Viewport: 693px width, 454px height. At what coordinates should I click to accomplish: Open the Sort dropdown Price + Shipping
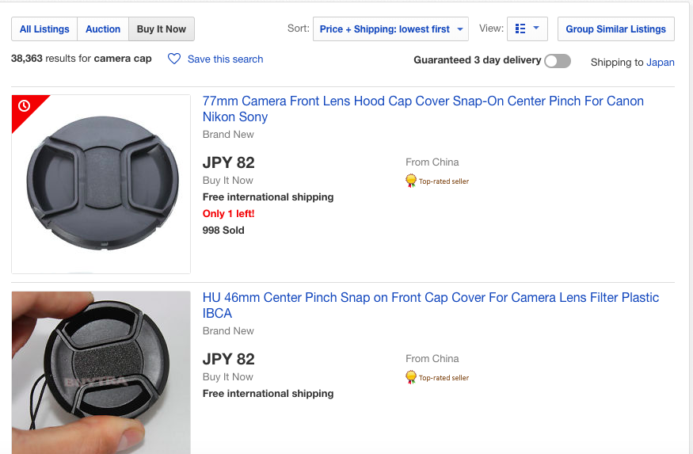(390, 29)
